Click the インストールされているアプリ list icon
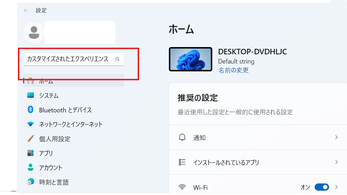 [182, 162]
